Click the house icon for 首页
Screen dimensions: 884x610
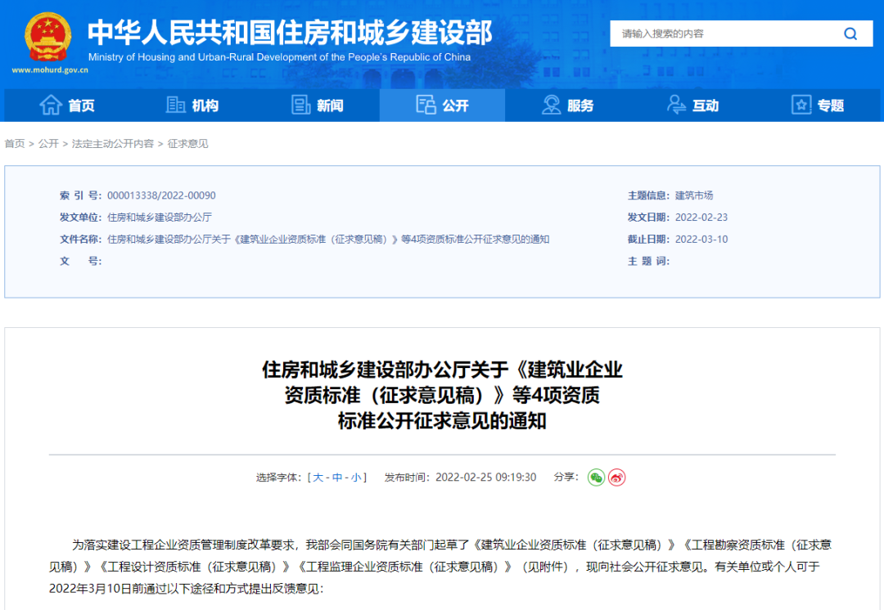(51, 105)
